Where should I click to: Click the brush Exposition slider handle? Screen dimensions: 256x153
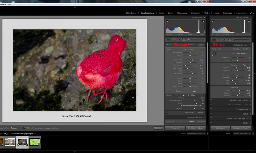pos(192,60)
